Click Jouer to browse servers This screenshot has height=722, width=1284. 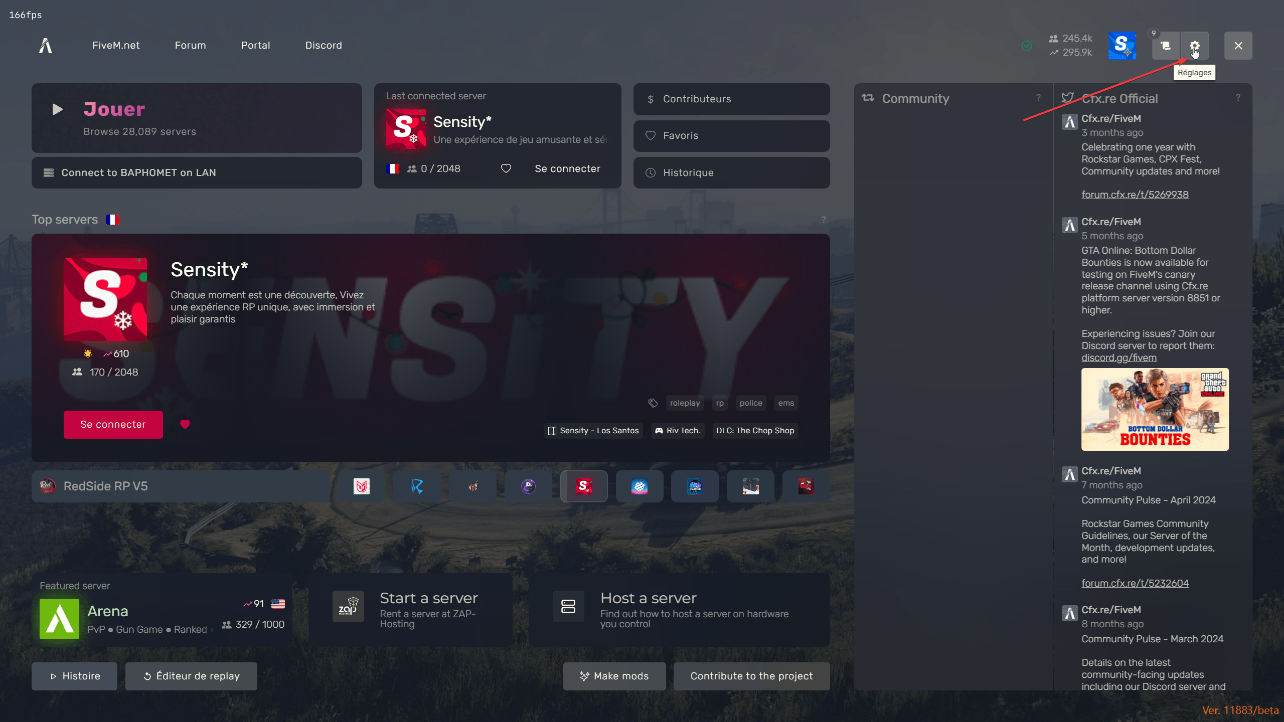click(197, 118)
